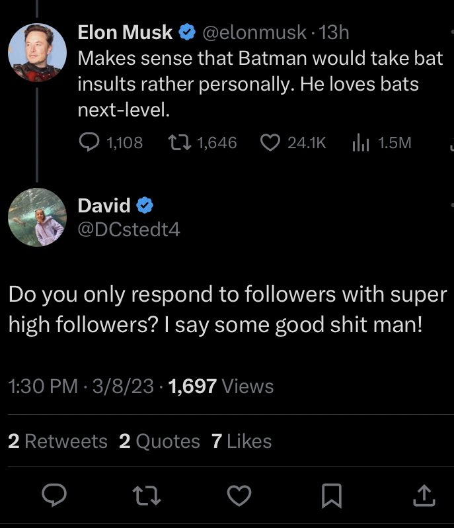Open the Elon Musk display name link
This screenshot has height=528, width=454.
(x=126, y=32)
